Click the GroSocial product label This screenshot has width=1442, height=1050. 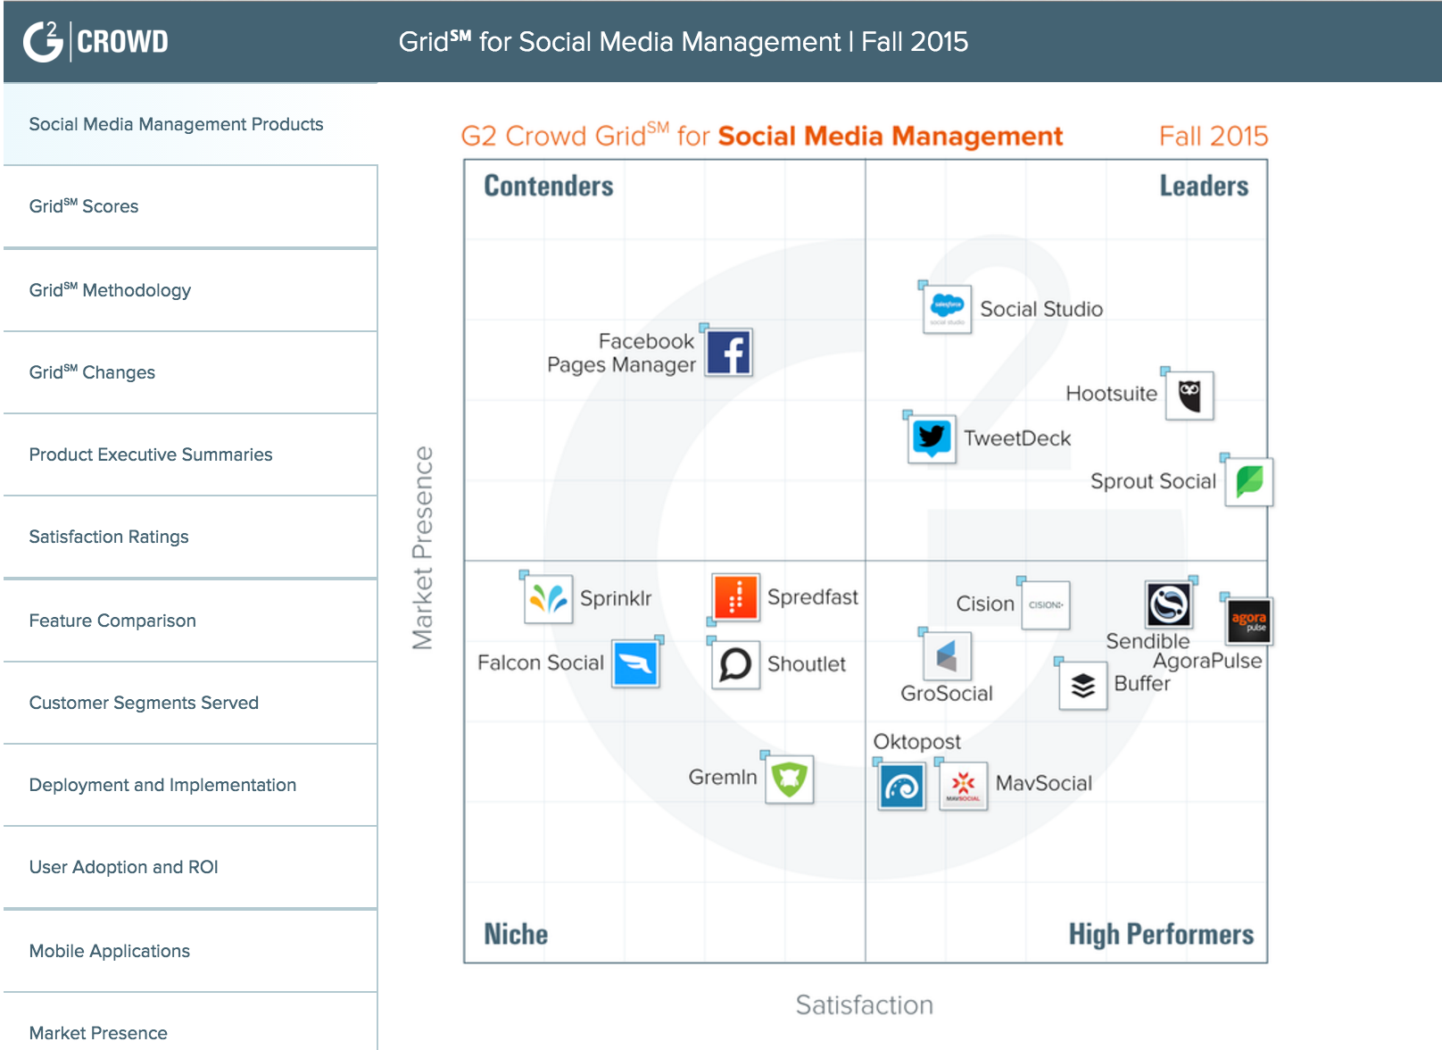pos(947,694)
